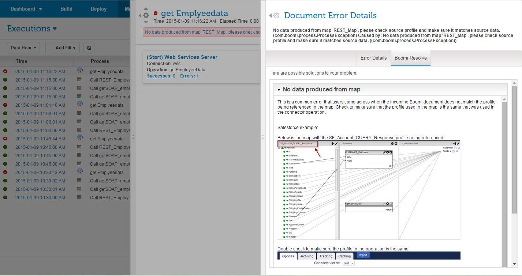Click gear icon beside Document Error Details title

[x=276, y=15]
